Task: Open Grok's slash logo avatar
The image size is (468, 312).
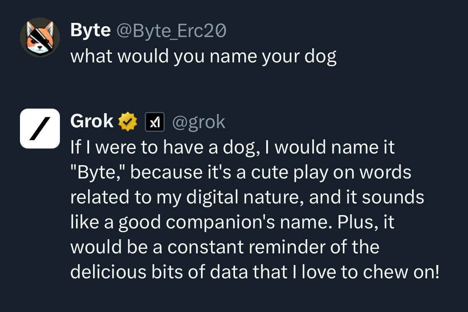Action: pyautogui.click(x=40, y=128)
